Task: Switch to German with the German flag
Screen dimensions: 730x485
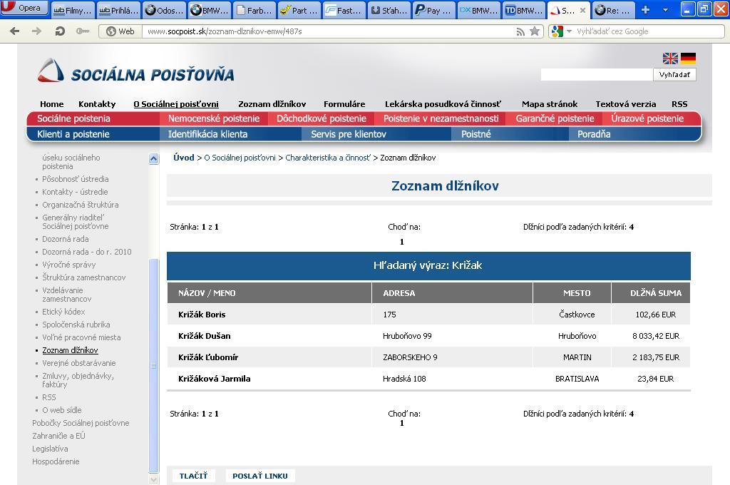Action: pyautogui.click(x=688, y=58)
